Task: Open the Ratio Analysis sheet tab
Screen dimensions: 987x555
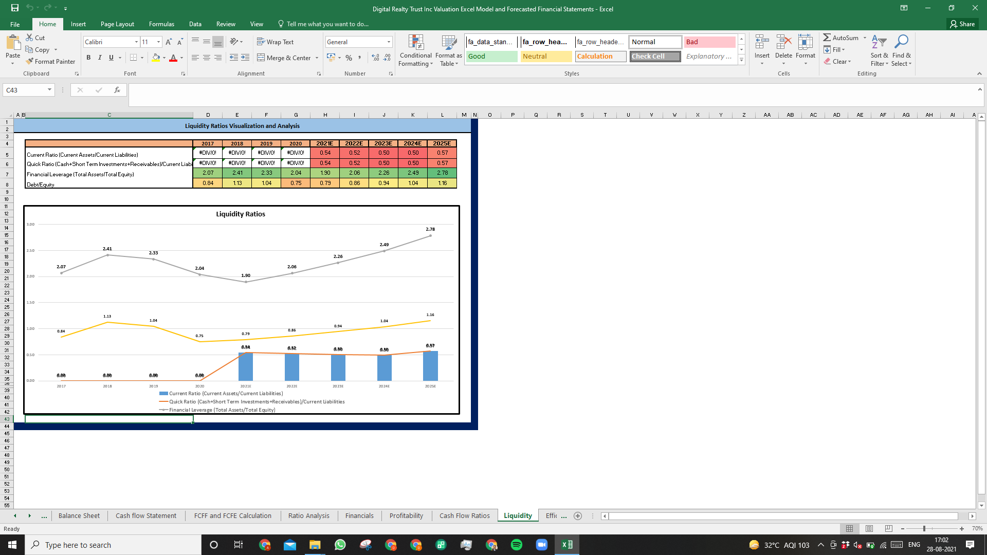Action: tap(308, 516)
